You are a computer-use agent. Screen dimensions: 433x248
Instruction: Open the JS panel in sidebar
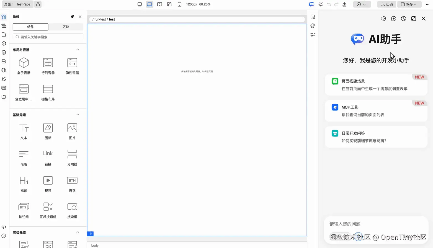[x=4, y=79]
